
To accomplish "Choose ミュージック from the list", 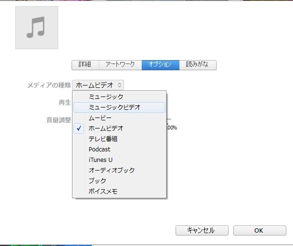I will point(106,97).
